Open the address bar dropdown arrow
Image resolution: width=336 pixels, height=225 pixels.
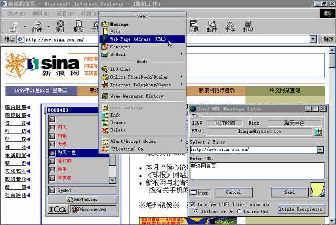pyautogui.click(x=313, y=39)
